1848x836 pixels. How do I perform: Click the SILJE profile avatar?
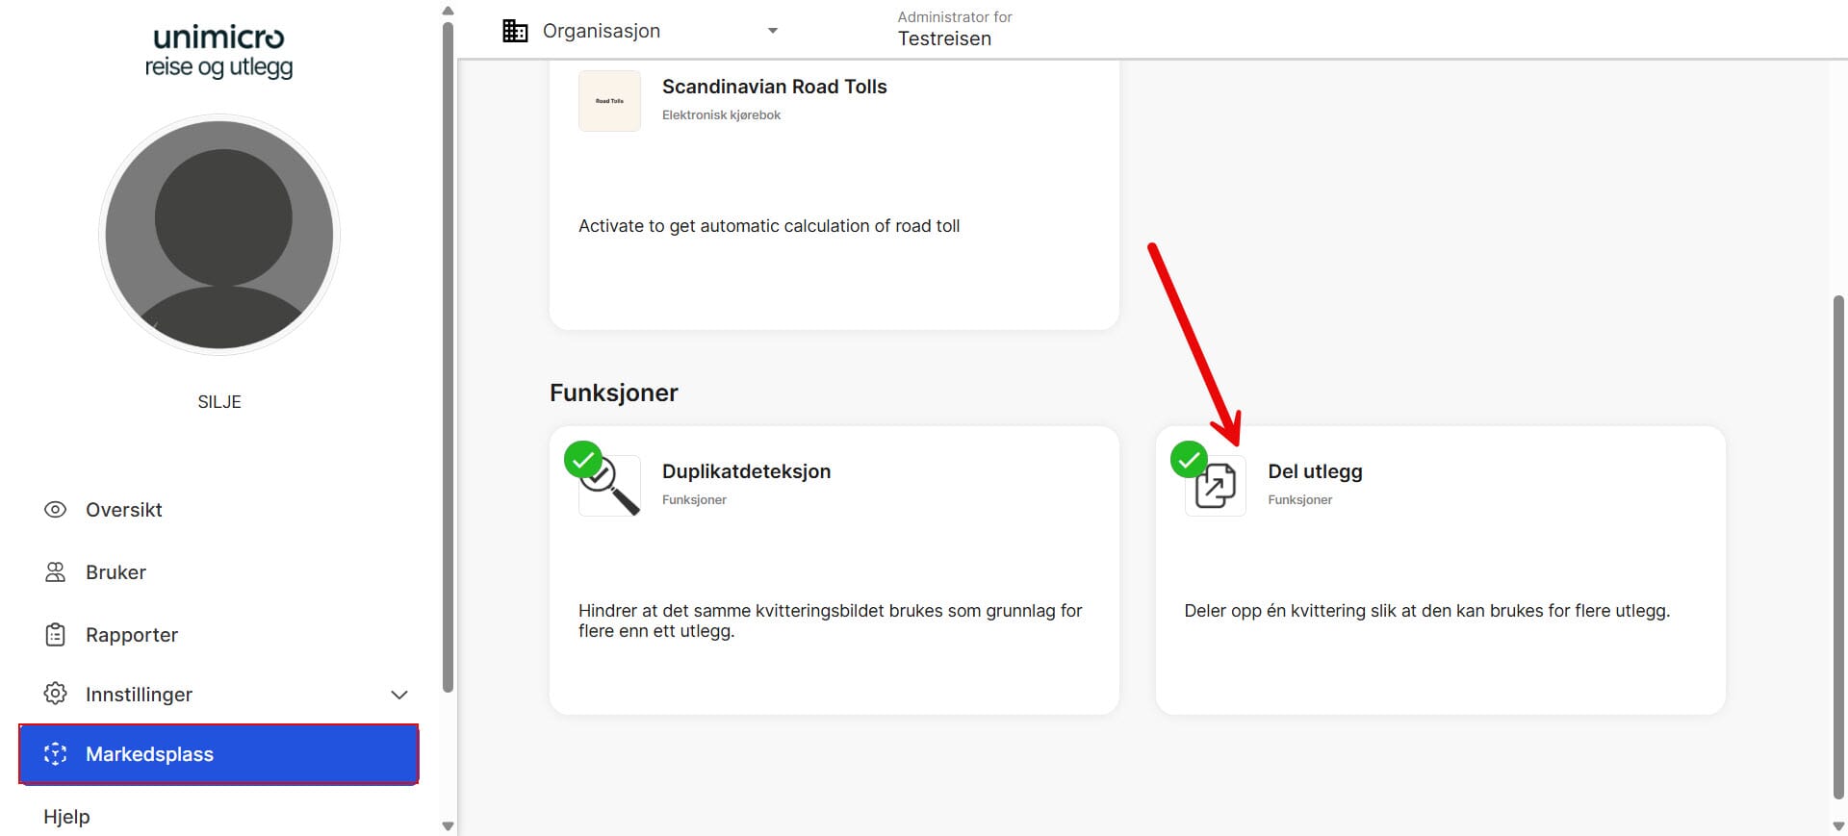coord(219,235)
